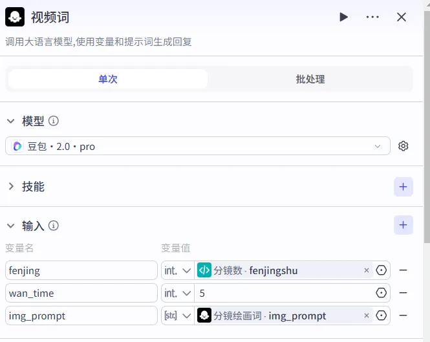Image resolution: width=430 pixels, height=342 pixels.
Task: Delete the img_prompt variable row
Action: point(403,315)
